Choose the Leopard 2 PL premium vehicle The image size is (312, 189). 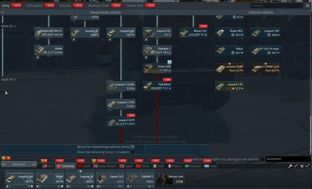[x=229, y=86]
